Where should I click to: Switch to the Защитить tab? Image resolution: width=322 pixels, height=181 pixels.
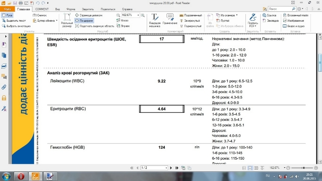88,9
